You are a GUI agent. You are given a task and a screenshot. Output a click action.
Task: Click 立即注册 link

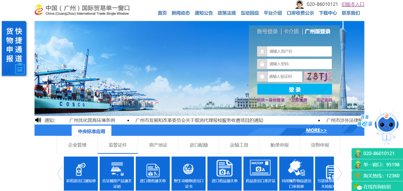(x=299, y=100)
